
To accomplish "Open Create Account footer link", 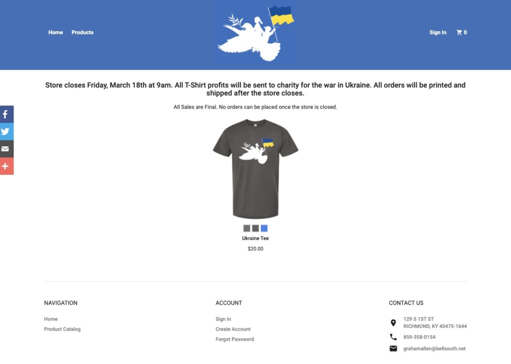I will [x=233, y=329].
